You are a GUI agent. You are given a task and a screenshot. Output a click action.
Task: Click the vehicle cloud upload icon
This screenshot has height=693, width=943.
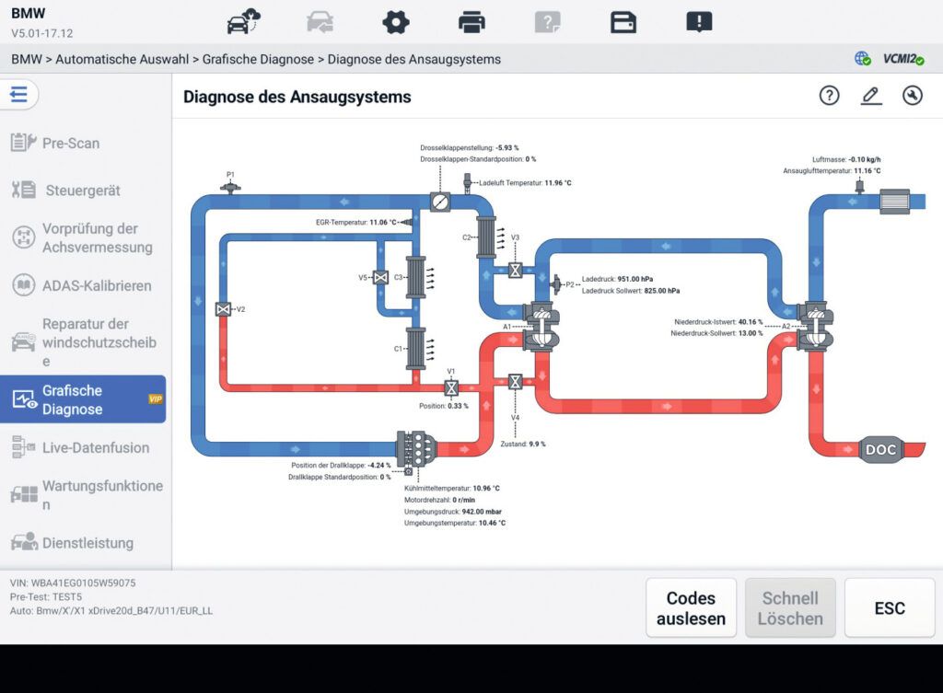[244, 21]
